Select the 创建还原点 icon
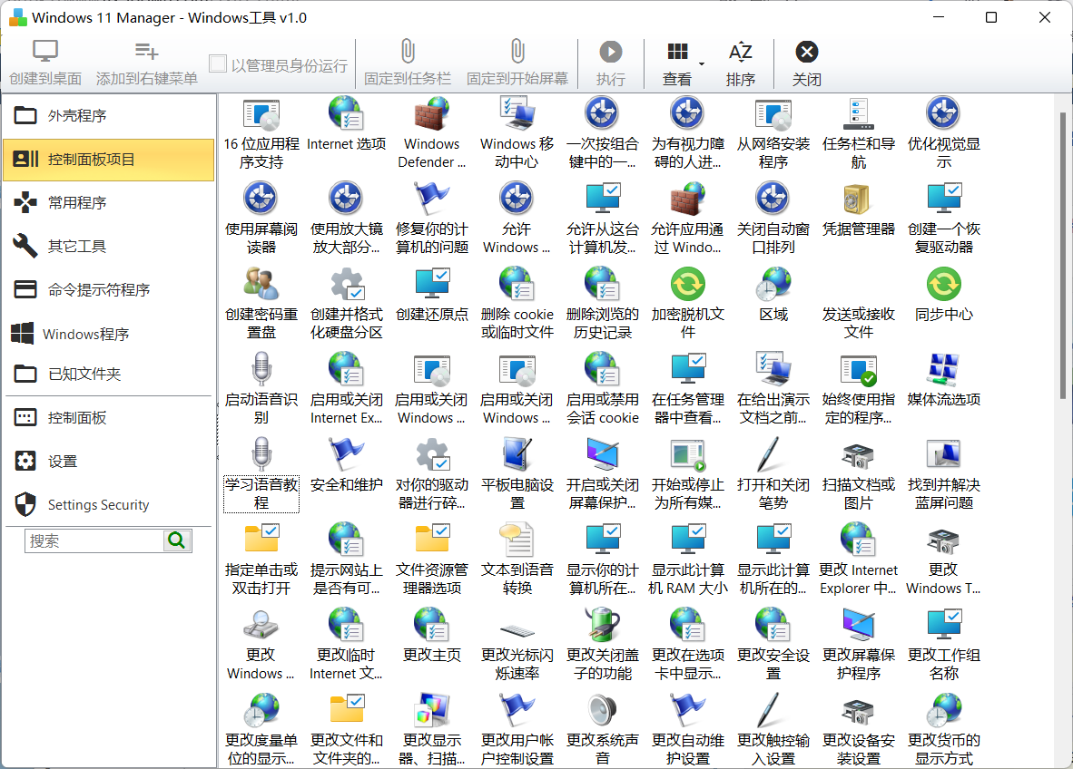This screenshot has height=769, width=1073. pyautogui.click(x=432, y=285)
